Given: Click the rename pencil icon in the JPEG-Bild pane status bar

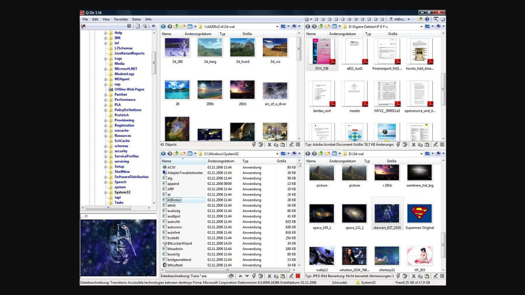Looking at the screenshot, I should coord(436,276).
